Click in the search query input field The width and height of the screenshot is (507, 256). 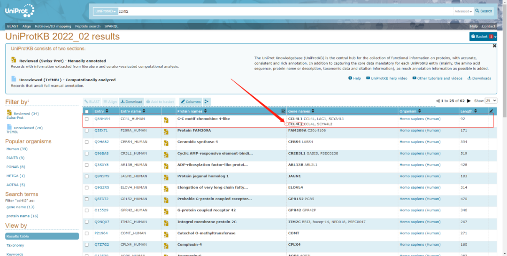tap(282, 11)
